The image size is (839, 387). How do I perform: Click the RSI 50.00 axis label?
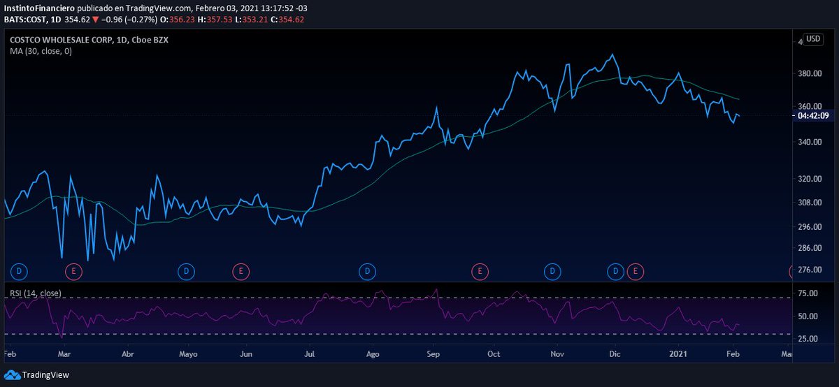click(808, 316)
